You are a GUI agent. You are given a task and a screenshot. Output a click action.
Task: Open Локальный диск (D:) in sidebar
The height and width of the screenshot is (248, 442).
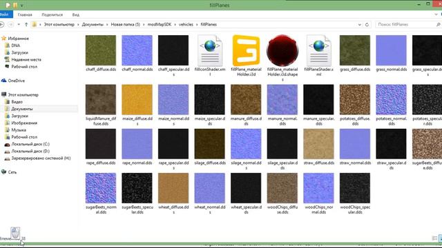30,151
